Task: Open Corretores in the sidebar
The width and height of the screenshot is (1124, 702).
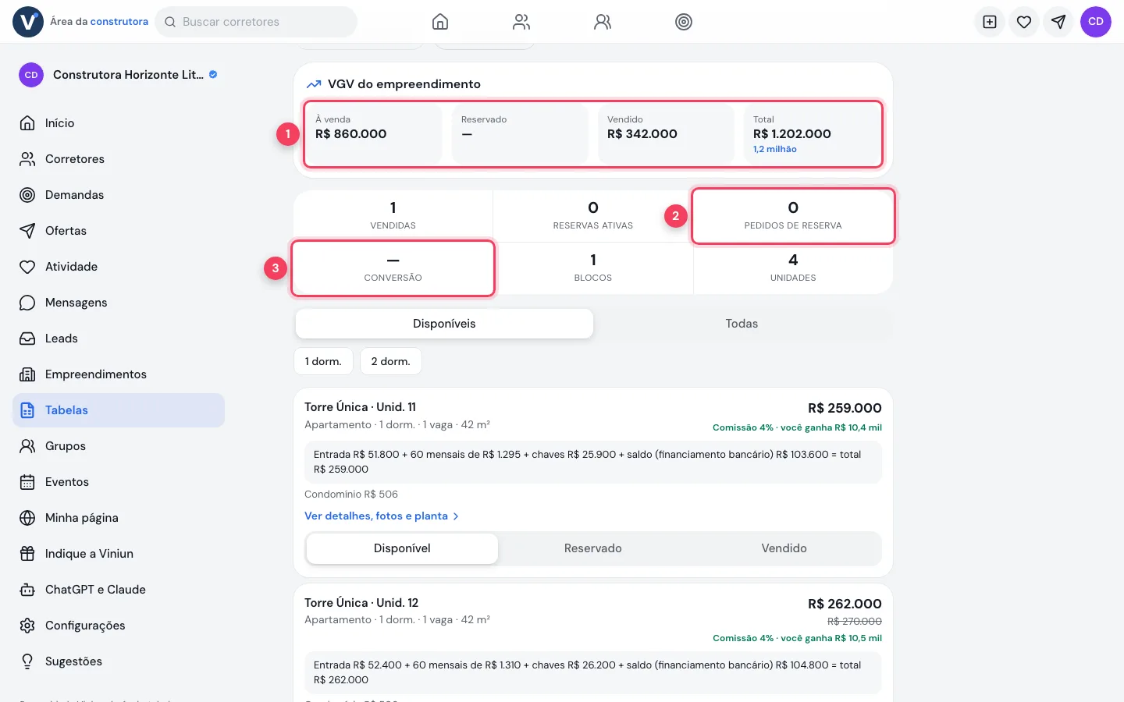Action: [x=119, y=159]
